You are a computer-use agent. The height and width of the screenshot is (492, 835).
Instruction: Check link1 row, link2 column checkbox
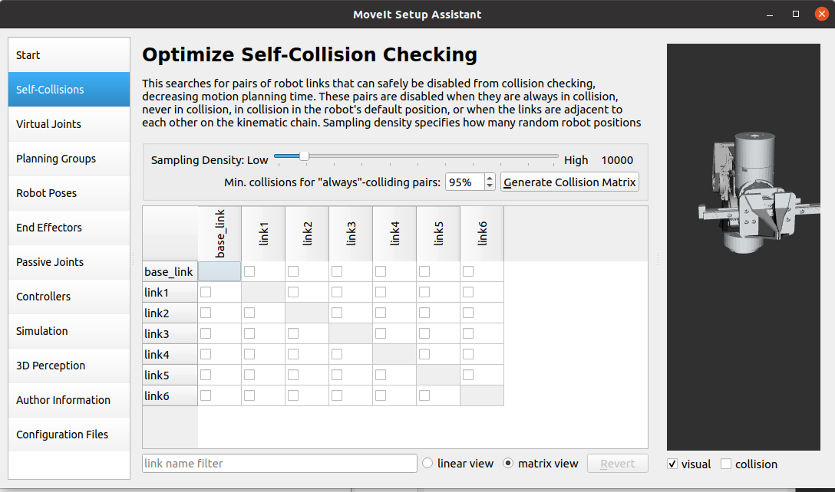point(293,292)
